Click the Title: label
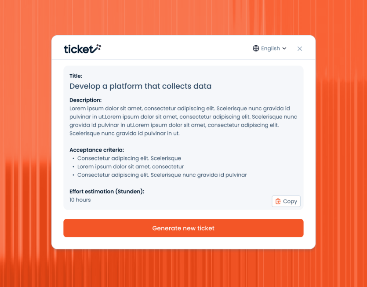The height and width of the screenshot is (287, 367). 76,76
